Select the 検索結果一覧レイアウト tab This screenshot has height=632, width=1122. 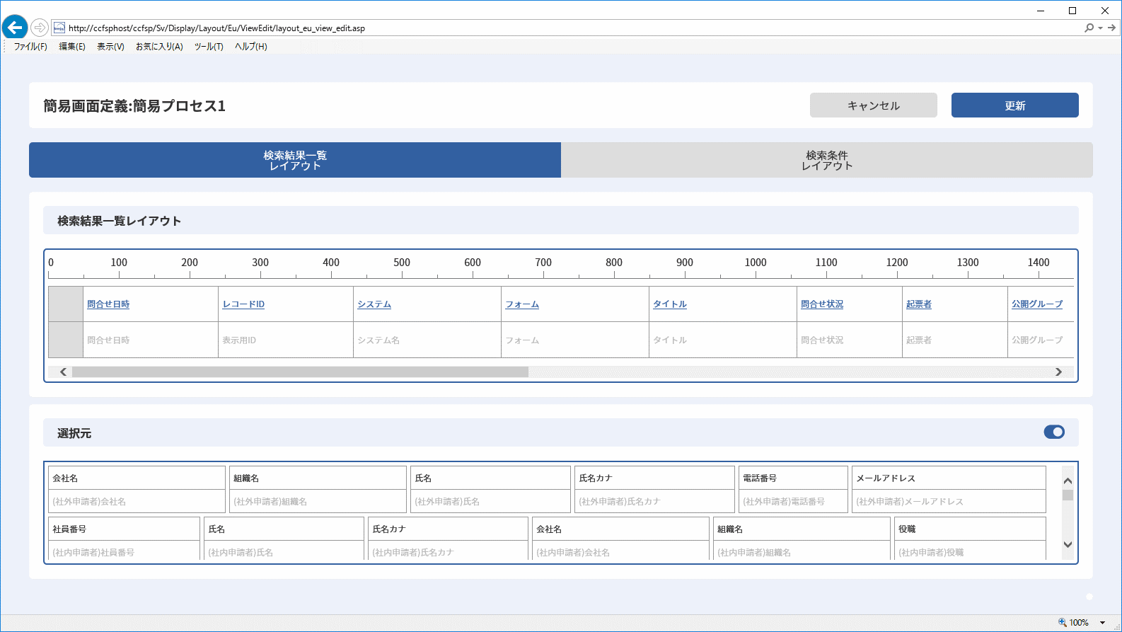[295, 160]
